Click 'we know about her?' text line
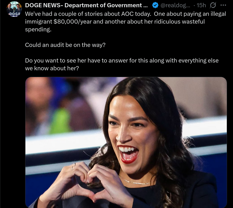Image resolution: width=233 pixels, height=208 pixels. click(x=52, y=68)
